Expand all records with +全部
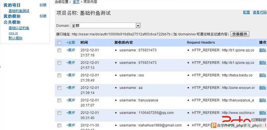 [x=71, y=42]
